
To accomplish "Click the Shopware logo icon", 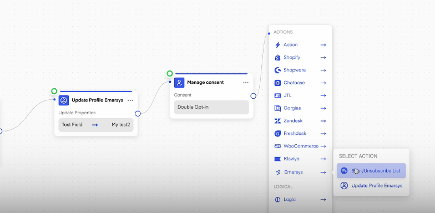I will 277,70.
